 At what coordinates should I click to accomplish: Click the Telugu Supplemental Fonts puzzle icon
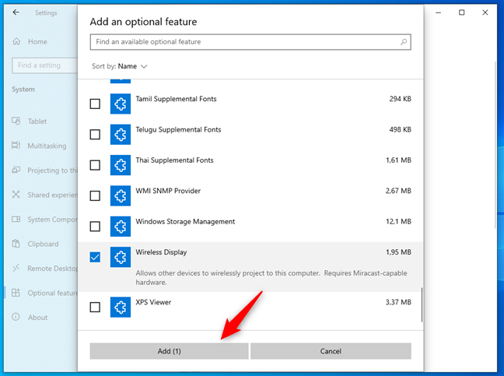121,135
